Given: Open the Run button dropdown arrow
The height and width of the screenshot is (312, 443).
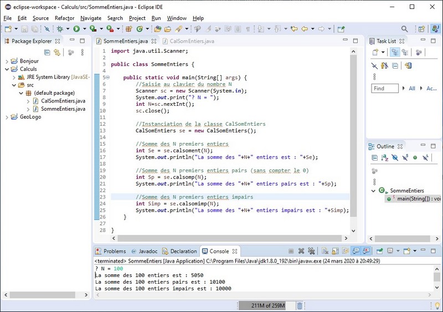Looking at the screenshot, I should click(84, 29).
